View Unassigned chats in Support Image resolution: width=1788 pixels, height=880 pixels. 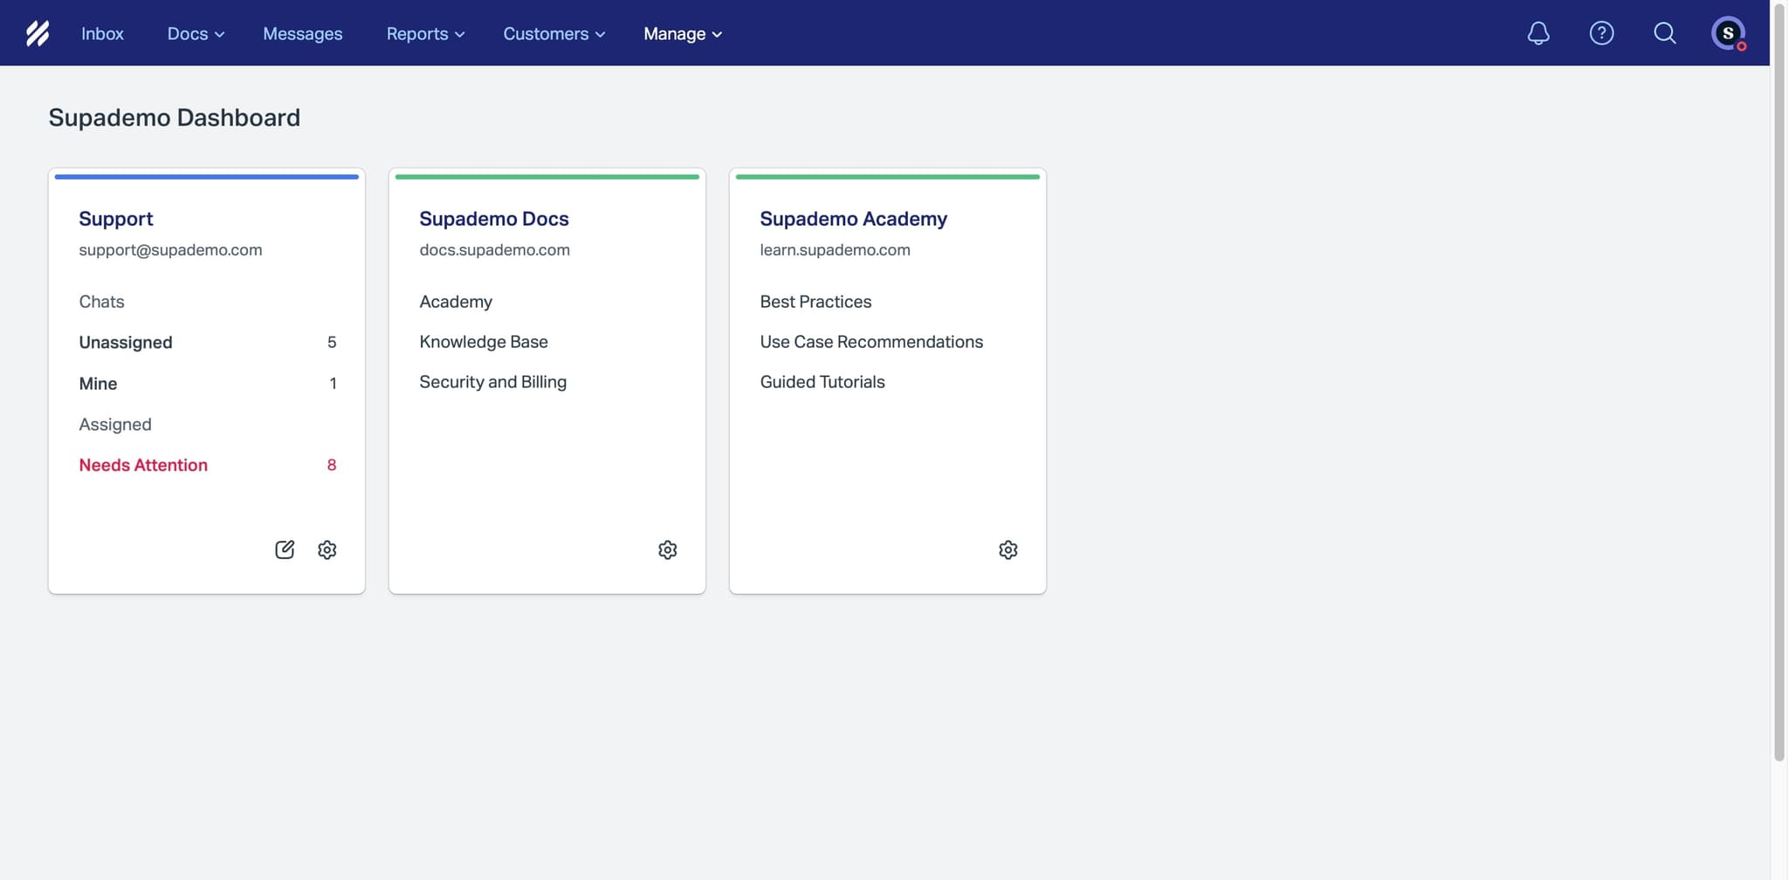[126, 342]
